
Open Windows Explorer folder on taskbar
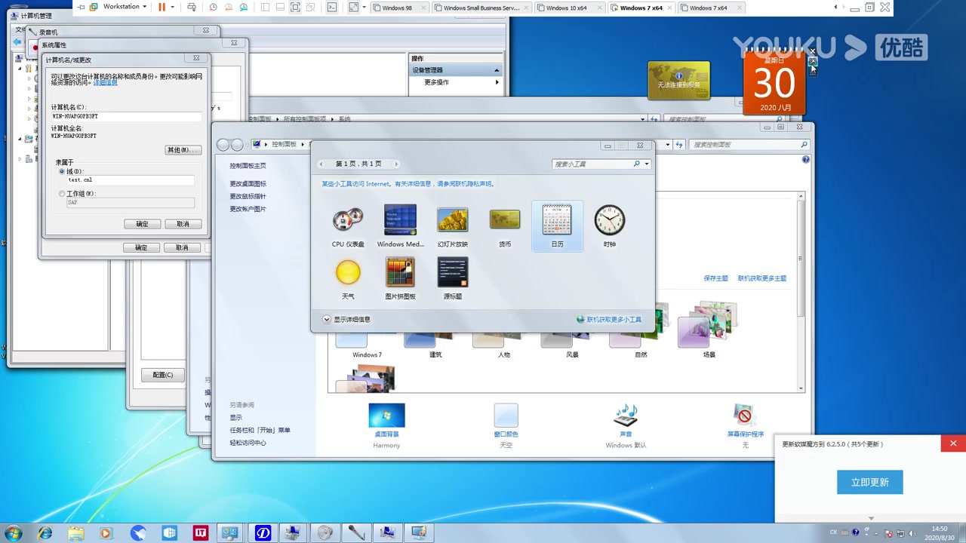[x=76, y=533]
